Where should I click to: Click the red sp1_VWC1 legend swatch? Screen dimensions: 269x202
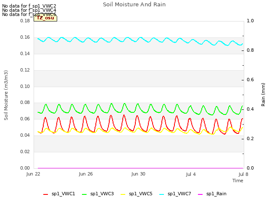pos(46,194)
